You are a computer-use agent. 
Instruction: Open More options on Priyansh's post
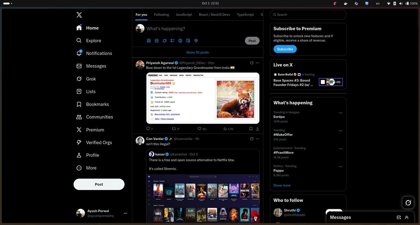[258, 63]
